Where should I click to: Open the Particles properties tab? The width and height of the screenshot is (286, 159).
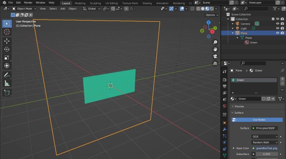tap(225, 136)
